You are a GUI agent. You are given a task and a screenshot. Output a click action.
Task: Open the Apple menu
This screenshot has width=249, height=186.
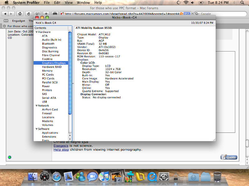[x=7, y=2]
